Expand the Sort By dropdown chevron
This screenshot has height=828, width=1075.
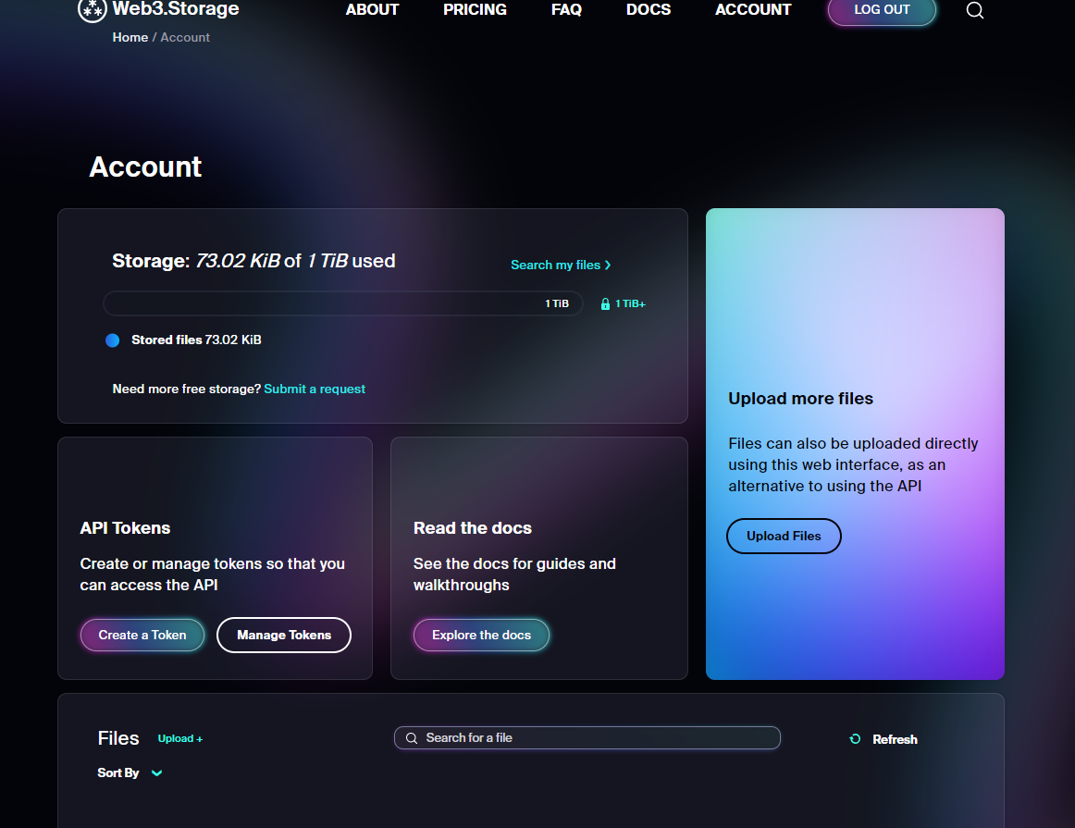(x=157, y=773)
